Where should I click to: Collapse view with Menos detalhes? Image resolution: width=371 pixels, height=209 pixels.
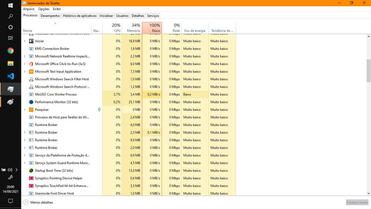38,202
